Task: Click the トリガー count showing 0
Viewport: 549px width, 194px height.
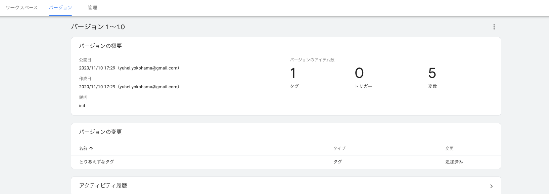Action: point(359,73)
